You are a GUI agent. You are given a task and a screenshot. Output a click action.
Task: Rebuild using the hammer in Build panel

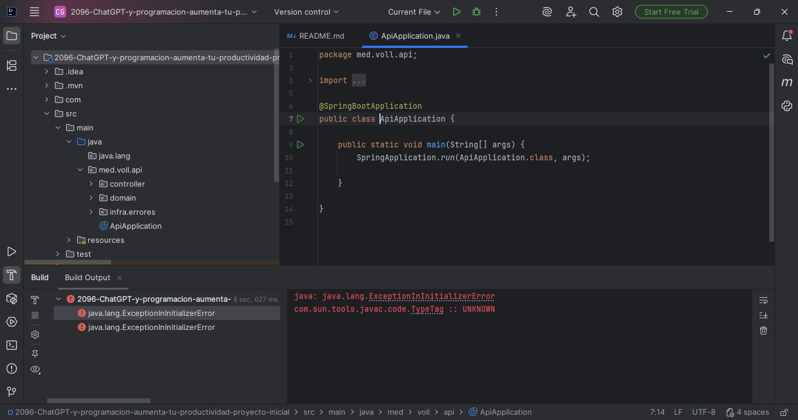[35, 300]
